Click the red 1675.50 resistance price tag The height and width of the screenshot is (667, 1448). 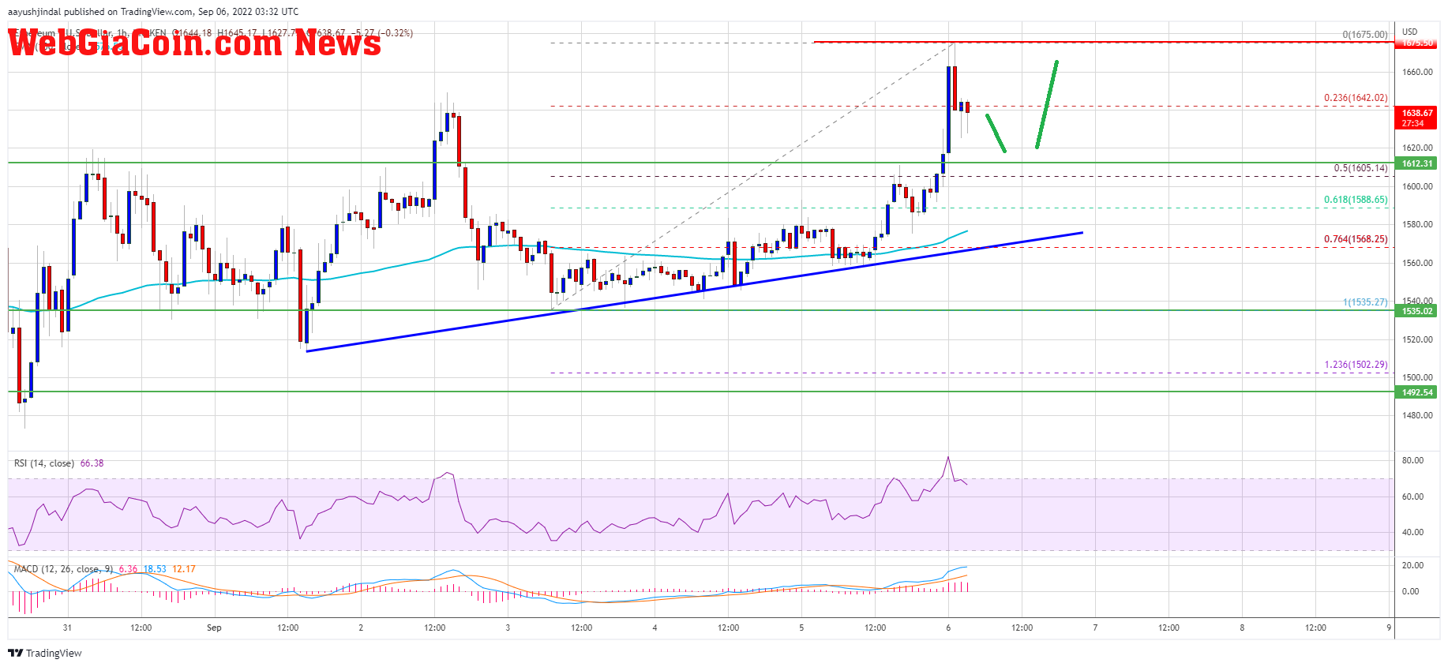1417,43
